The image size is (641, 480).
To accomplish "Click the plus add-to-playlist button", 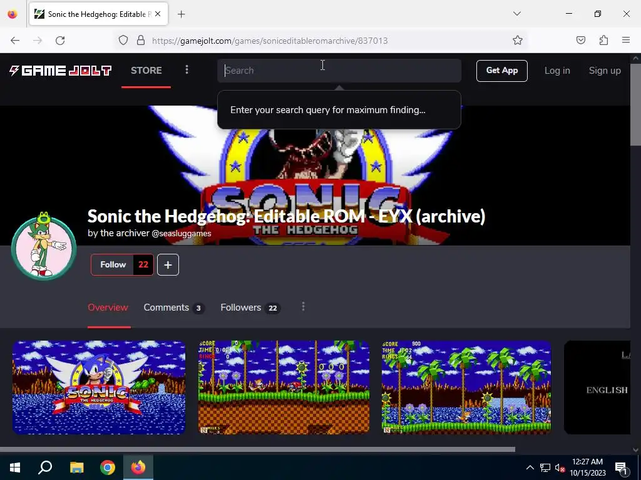I will click(168, 265).
